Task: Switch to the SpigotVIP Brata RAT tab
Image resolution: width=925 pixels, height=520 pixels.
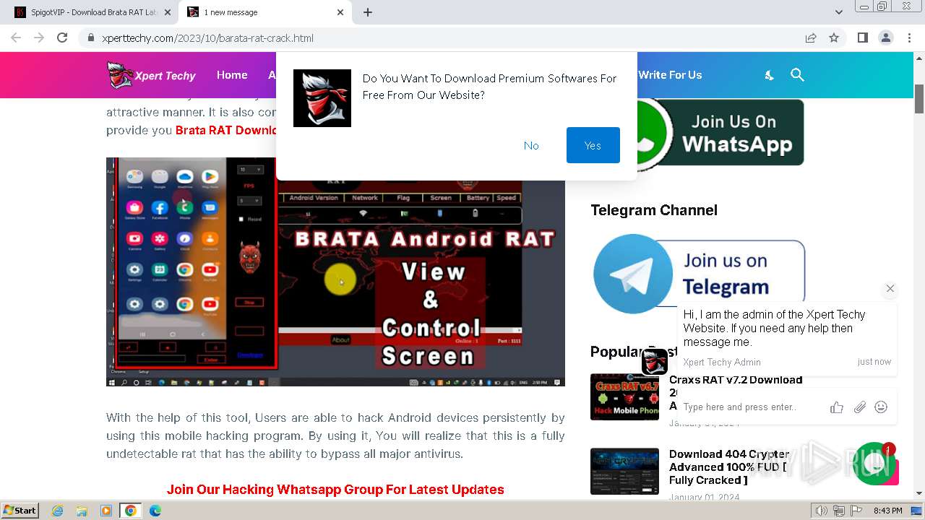Action: [94, 12]
